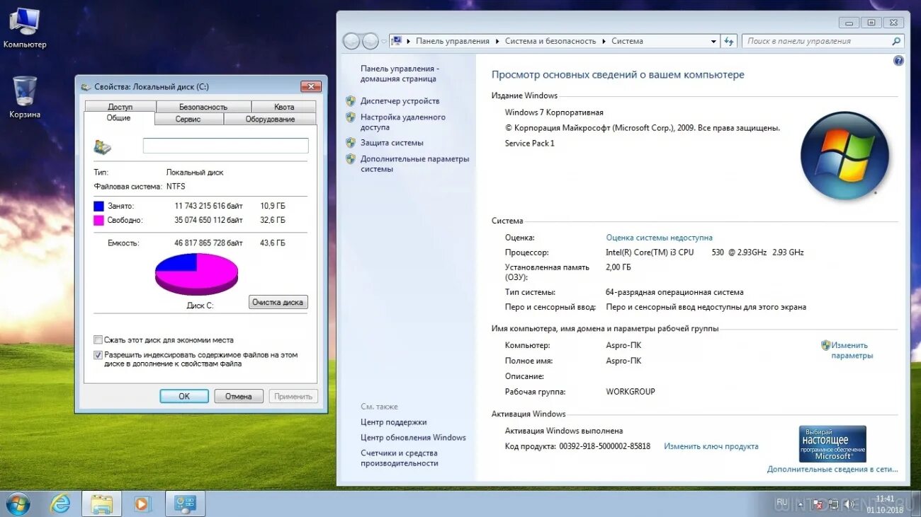
Task: Expand breadcrumb arrow after Система и безопасность
Action: point(604,42)
